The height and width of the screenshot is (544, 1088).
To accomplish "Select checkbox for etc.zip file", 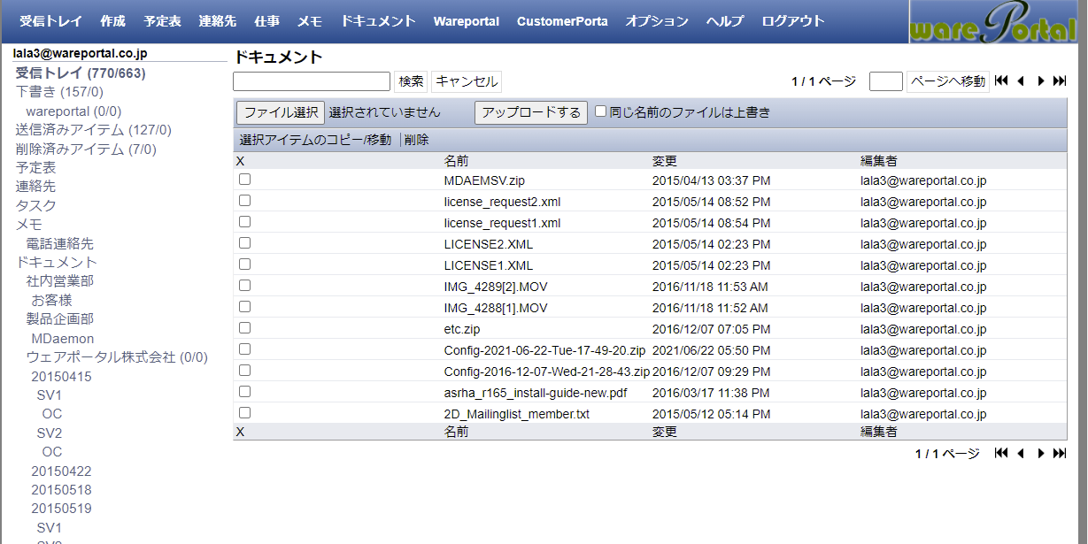I will click(245, 328).
